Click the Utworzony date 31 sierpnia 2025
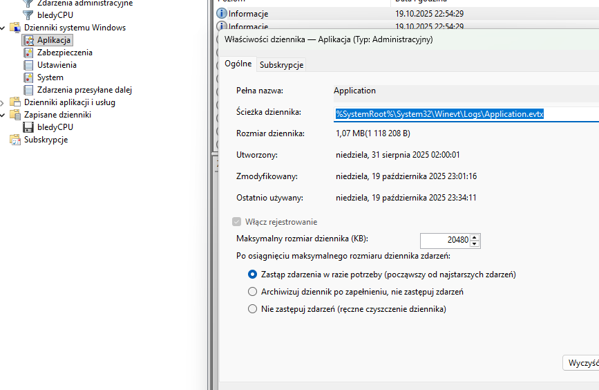Image resolution: width=599 pixels, height=390 pixels. [398, 155]
